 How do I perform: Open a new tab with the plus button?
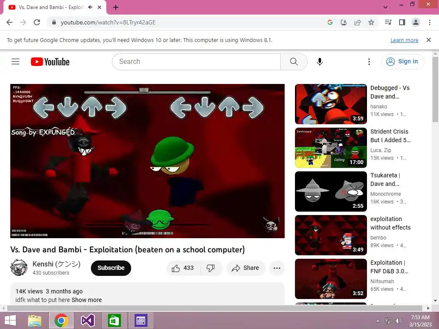point(116,7)
